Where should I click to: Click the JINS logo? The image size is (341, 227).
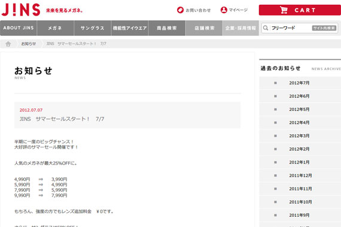pos(21,10)
